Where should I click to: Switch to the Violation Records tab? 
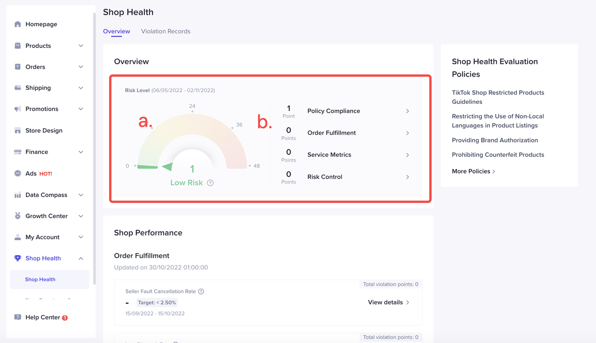[x=166, y=31]
